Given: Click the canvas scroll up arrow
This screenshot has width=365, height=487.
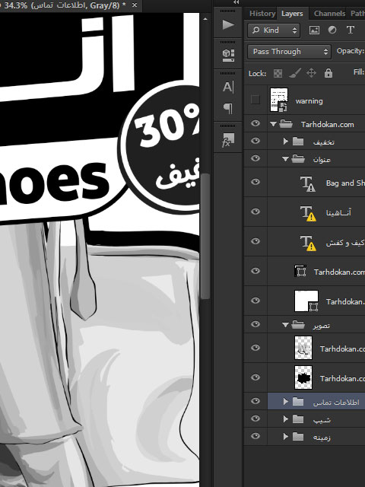Looking at the screenshot, I should pos(205,19).
